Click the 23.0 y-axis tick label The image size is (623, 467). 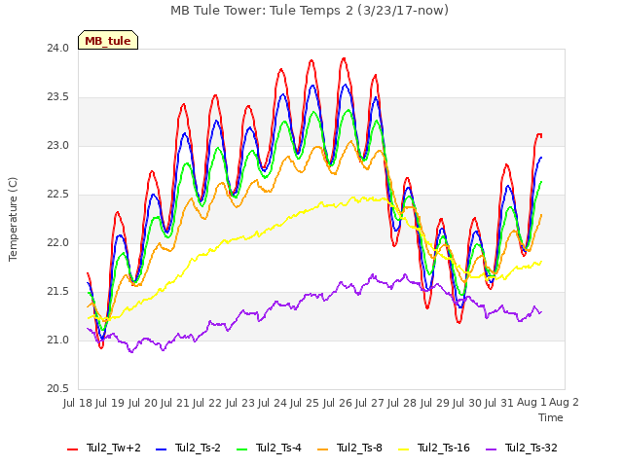point(58,146)
